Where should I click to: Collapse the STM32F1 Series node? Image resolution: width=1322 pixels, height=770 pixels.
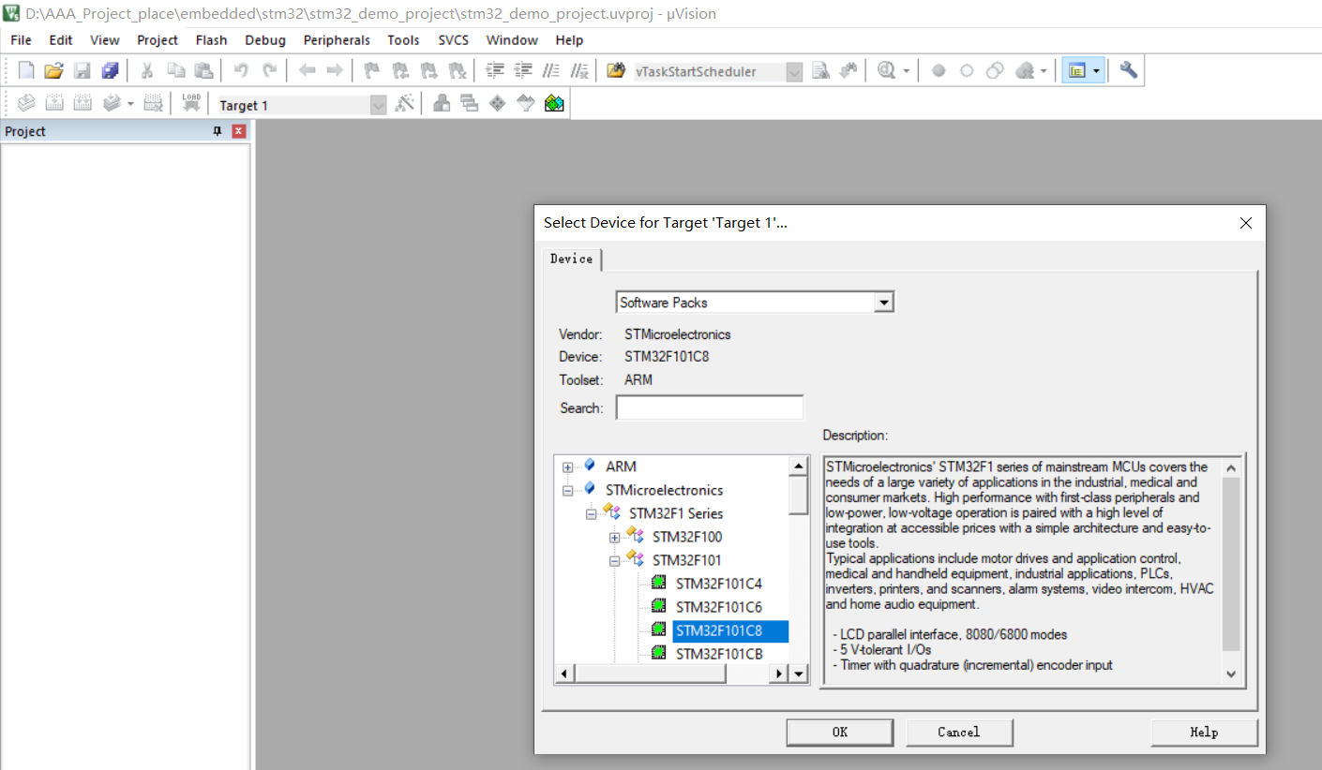[591, 513]
